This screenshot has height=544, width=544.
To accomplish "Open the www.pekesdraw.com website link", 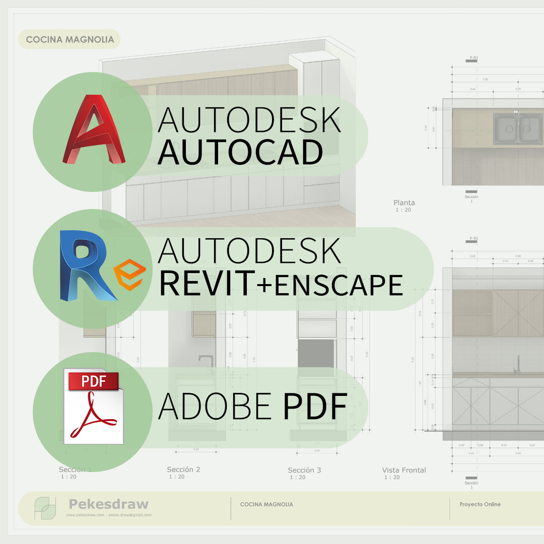I will 85,515.
